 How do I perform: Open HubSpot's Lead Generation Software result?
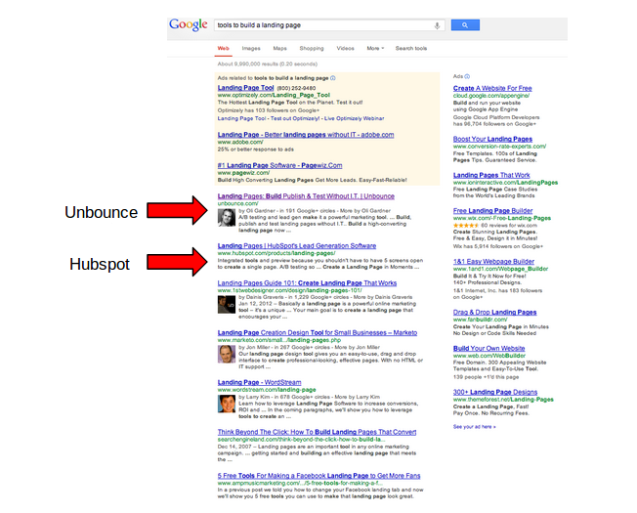click(297, 246)
